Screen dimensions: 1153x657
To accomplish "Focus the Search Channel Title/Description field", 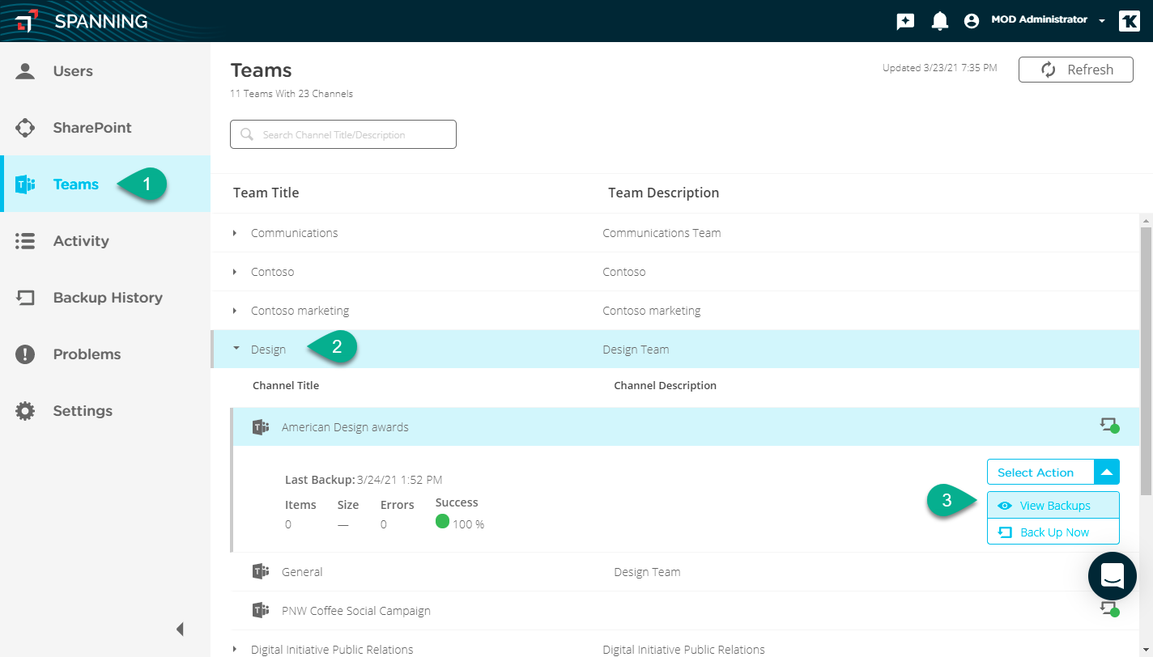I will (x=343, y=134).
